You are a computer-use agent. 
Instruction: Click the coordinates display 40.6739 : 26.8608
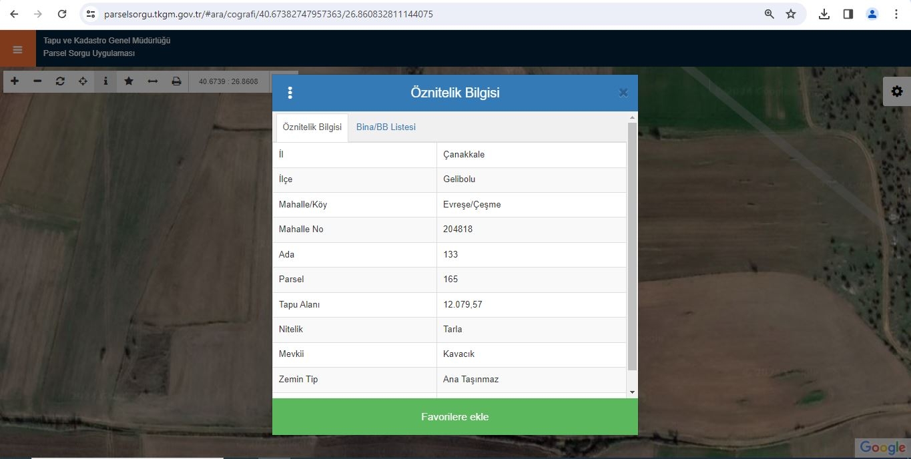coord(228,81)
